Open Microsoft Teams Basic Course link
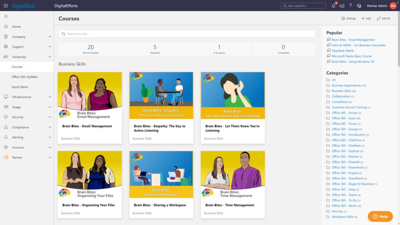The height and width of the screenshot is (225, 400). (352, 56)
